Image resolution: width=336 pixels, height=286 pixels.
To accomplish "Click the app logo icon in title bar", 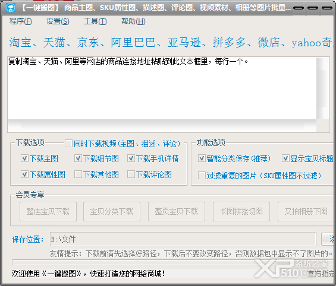I will tap(11, 8).
